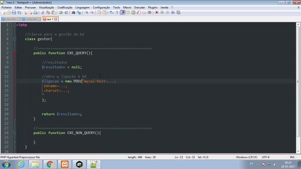This screenshot has width=301, height=169.
Task: Open the Linguagem menu
Action: pos(82,8)
